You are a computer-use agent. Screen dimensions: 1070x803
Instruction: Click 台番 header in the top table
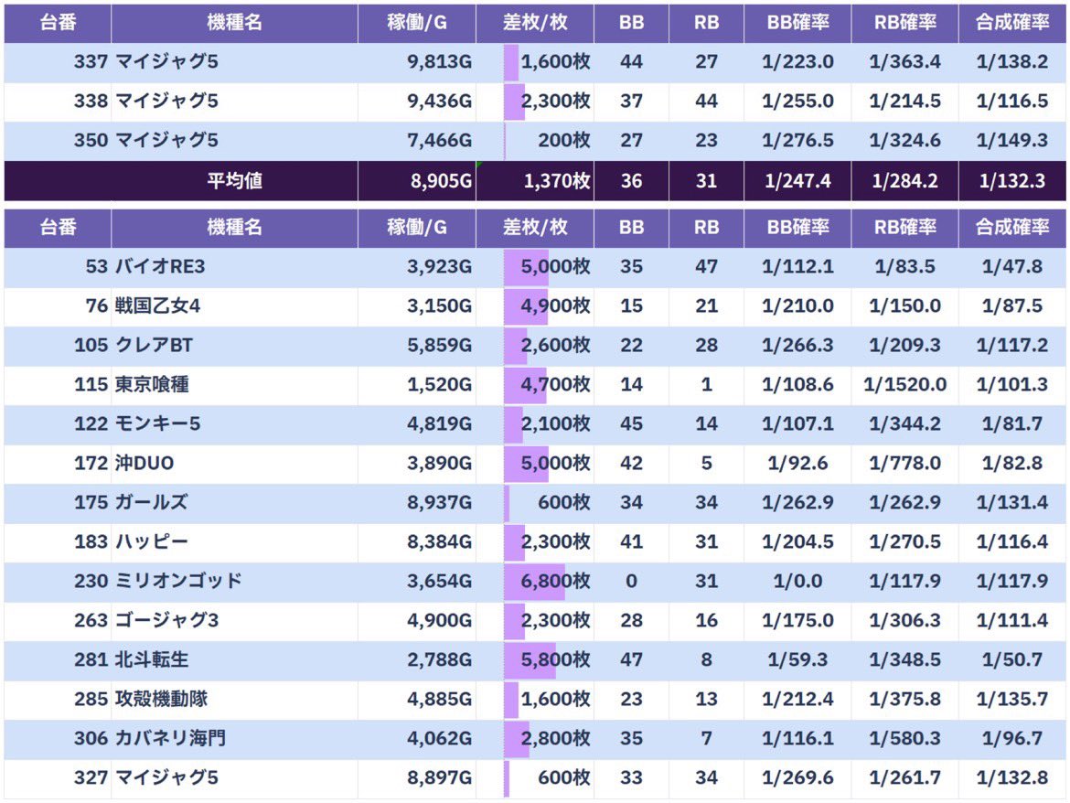(58, 23)
